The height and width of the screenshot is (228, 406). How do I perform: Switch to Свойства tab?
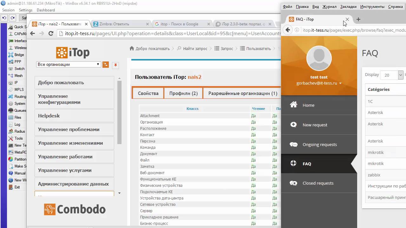[x=148, y=93]
